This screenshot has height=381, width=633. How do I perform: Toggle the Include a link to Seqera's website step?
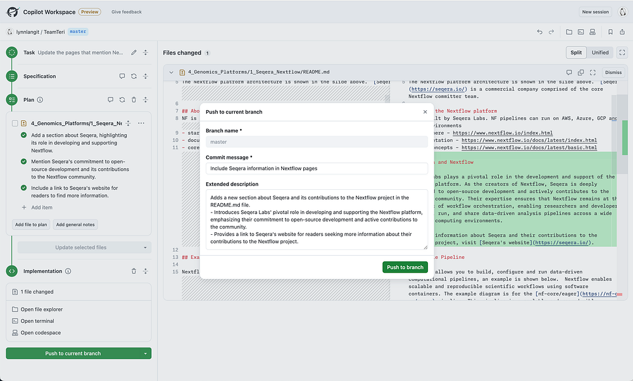[24, 188]
